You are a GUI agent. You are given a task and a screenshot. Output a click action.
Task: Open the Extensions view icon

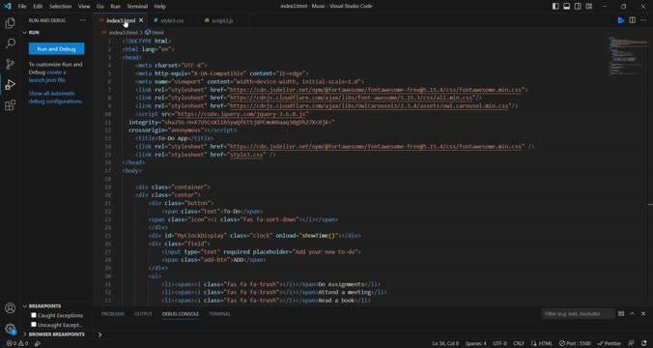point(10,105)
